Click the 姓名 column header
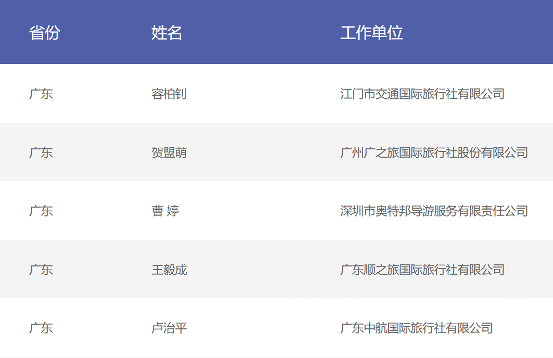Screen dimensions: 553x358 (x=167, y=33)
